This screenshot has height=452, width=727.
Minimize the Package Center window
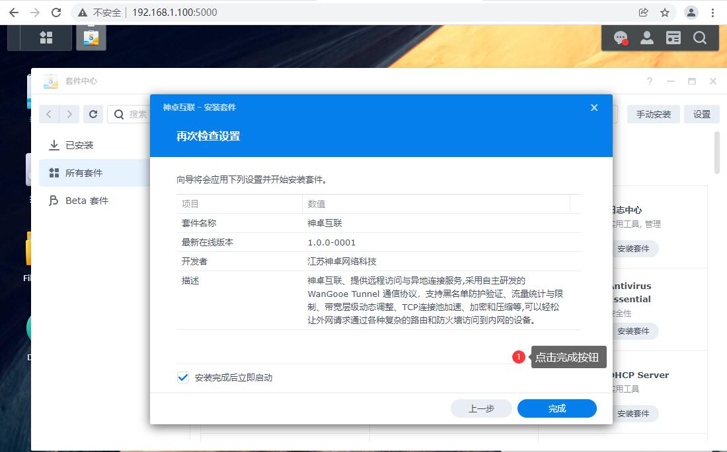coord(670,82)
